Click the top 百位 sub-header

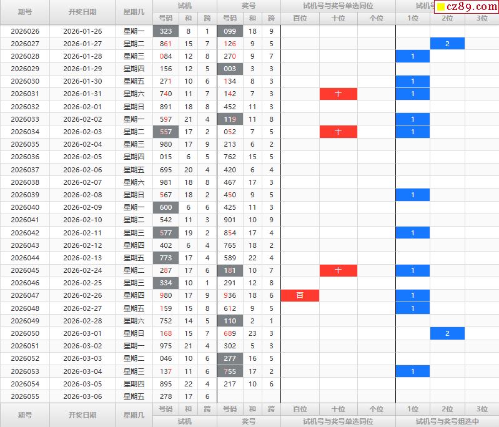tap(300, 18)
